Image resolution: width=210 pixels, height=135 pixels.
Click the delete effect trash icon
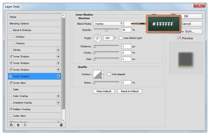tap(61, 125)
